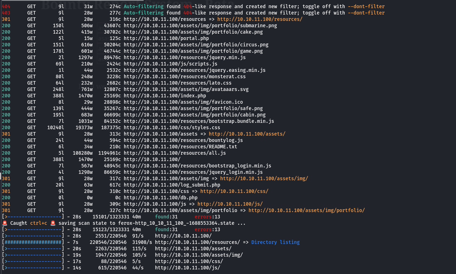Click the circus.png portfolio URL
The height and width of the screenshot is (274, 456).
(196, 45)
